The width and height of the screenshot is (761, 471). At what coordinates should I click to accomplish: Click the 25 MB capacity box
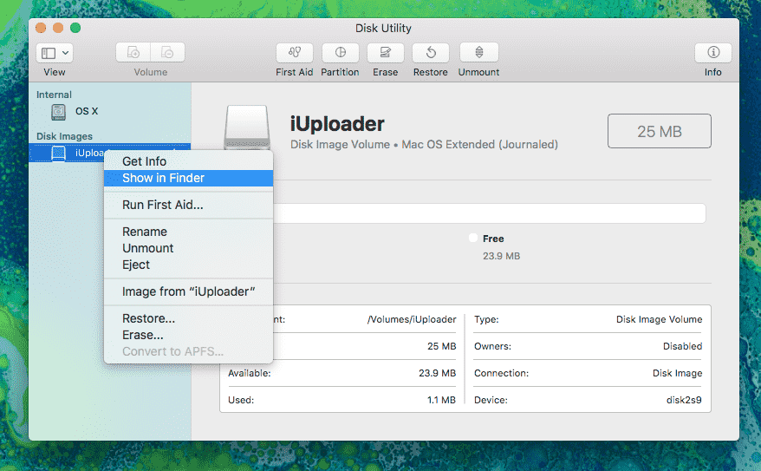tap(659, 131)
